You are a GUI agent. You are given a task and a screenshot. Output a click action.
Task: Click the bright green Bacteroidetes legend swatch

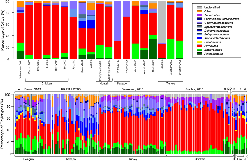pyautogui.click(x=199, y=50)
